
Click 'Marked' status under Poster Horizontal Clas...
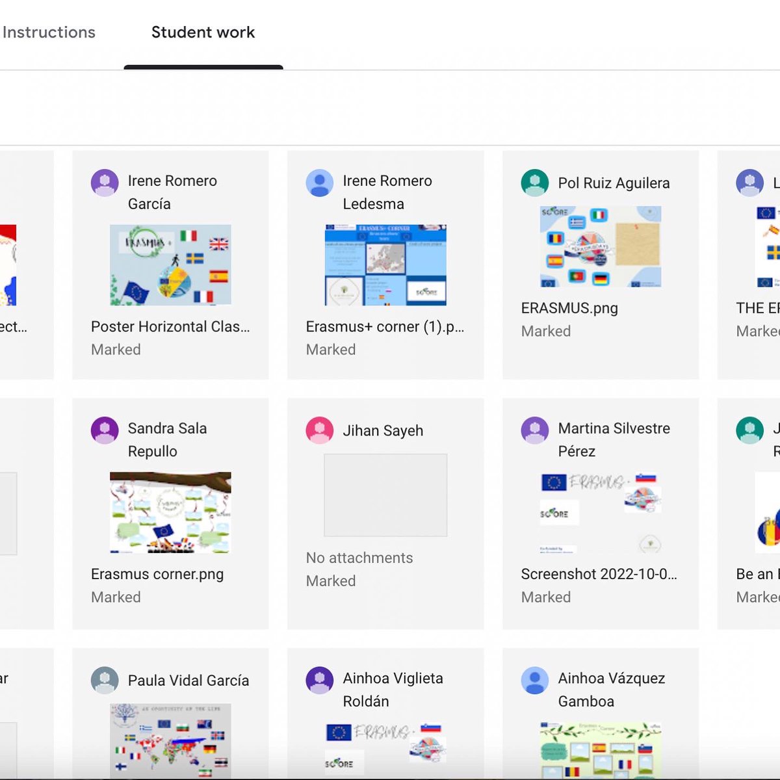(x=116, y=350)
